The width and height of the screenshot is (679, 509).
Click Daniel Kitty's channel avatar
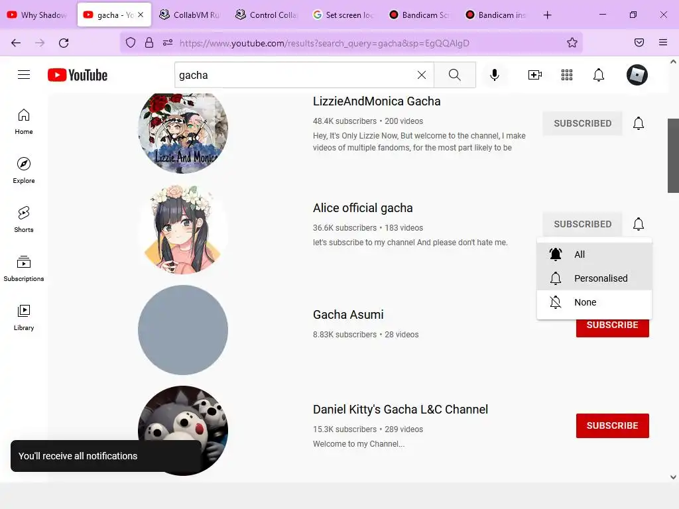click(183, 416)
